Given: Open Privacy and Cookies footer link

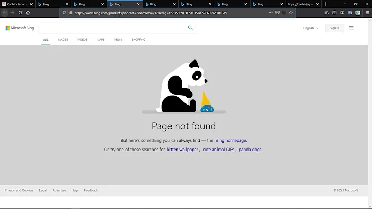Looking at the screenshot, I should click(19, 190).
